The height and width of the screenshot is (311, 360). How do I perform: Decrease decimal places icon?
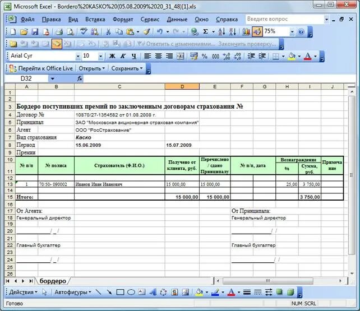237,56
